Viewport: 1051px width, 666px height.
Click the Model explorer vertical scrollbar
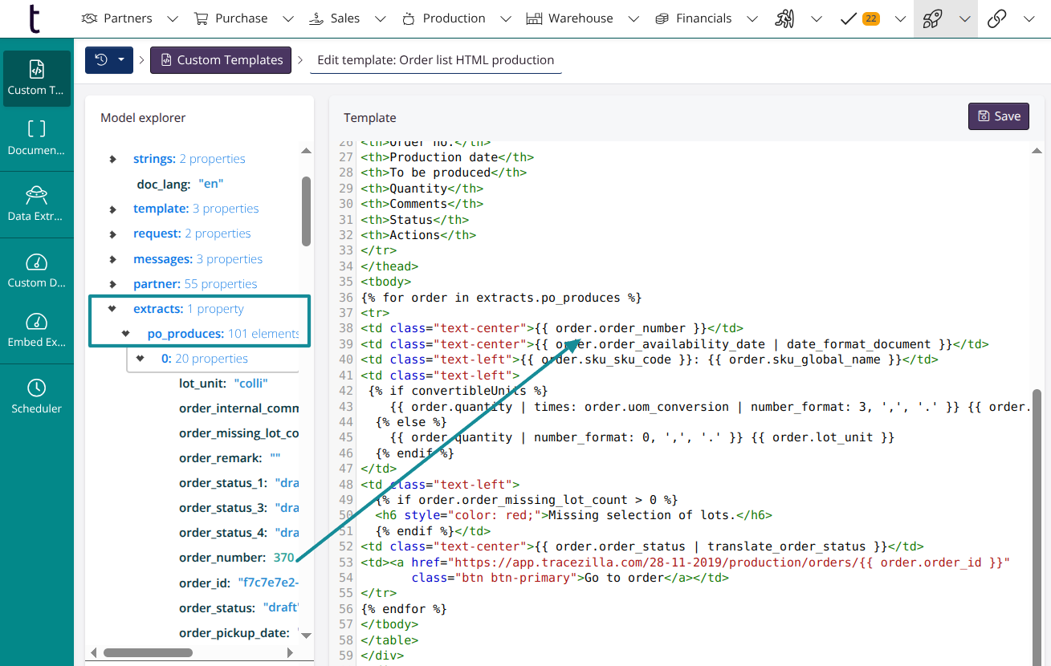(306, 211)
